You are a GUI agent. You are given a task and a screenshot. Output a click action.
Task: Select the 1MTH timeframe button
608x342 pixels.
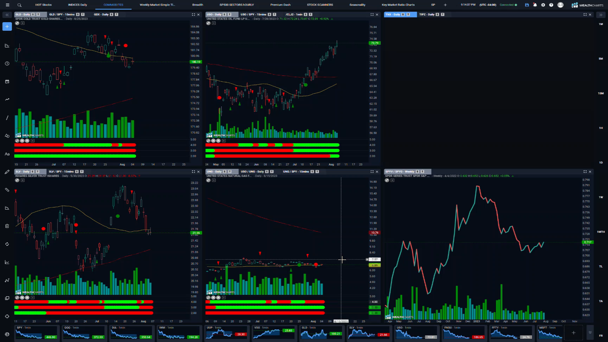click(x=601, y=232)
